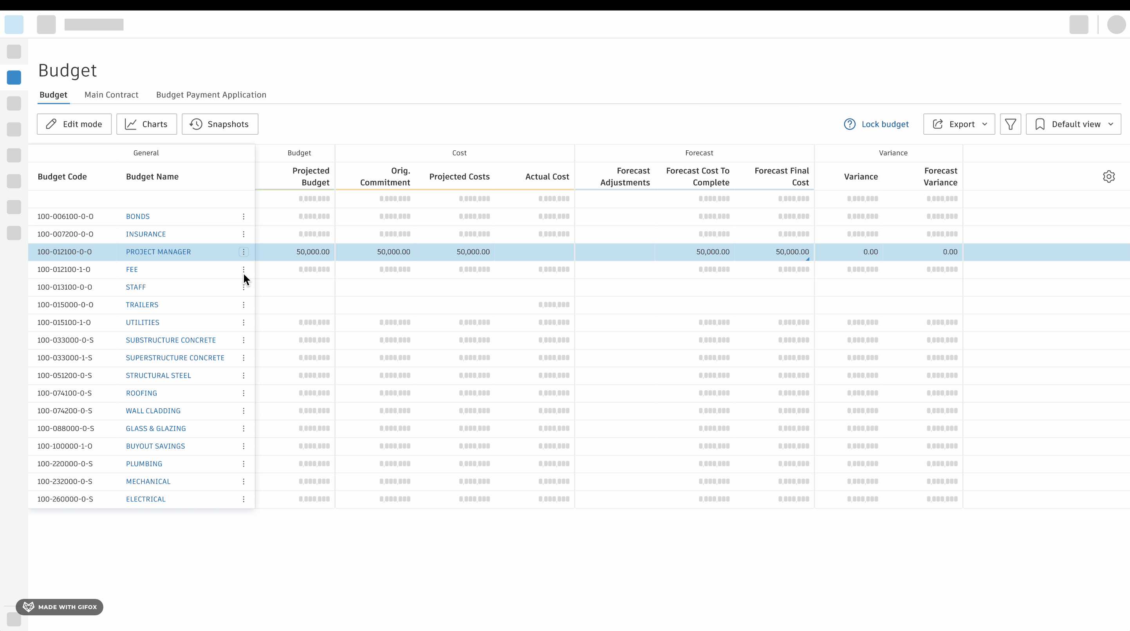The image size is (1130, 631).
Task: Open the BONDS row three-dot menu
Action: click(x=244, y=216)
